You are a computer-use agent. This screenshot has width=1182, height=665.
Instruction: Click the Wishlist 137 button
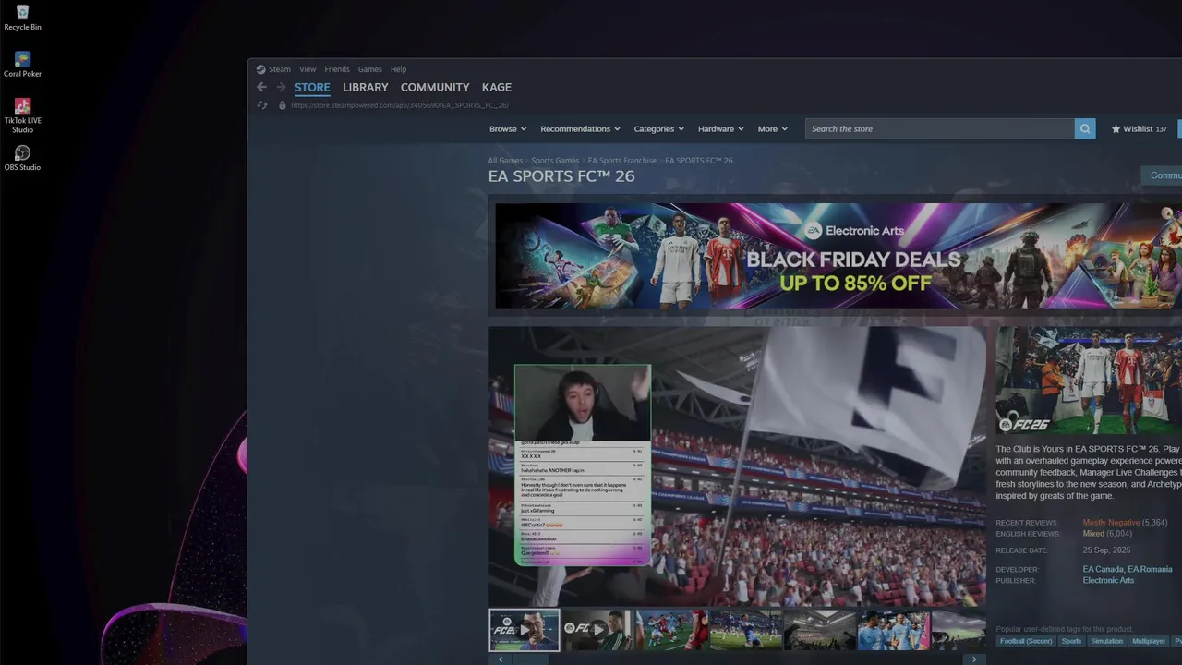[x=1140, y=129]
